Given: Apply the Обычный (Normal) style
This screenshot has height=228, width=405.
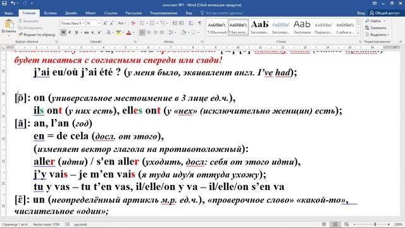Looking at the screenshot, I should (217, 27).
